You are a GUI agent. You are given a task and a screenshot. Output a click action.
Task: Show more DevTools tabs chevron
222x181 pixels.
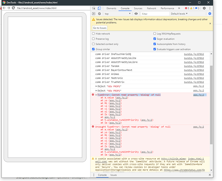pyautogui.click(x=179, y=8)
